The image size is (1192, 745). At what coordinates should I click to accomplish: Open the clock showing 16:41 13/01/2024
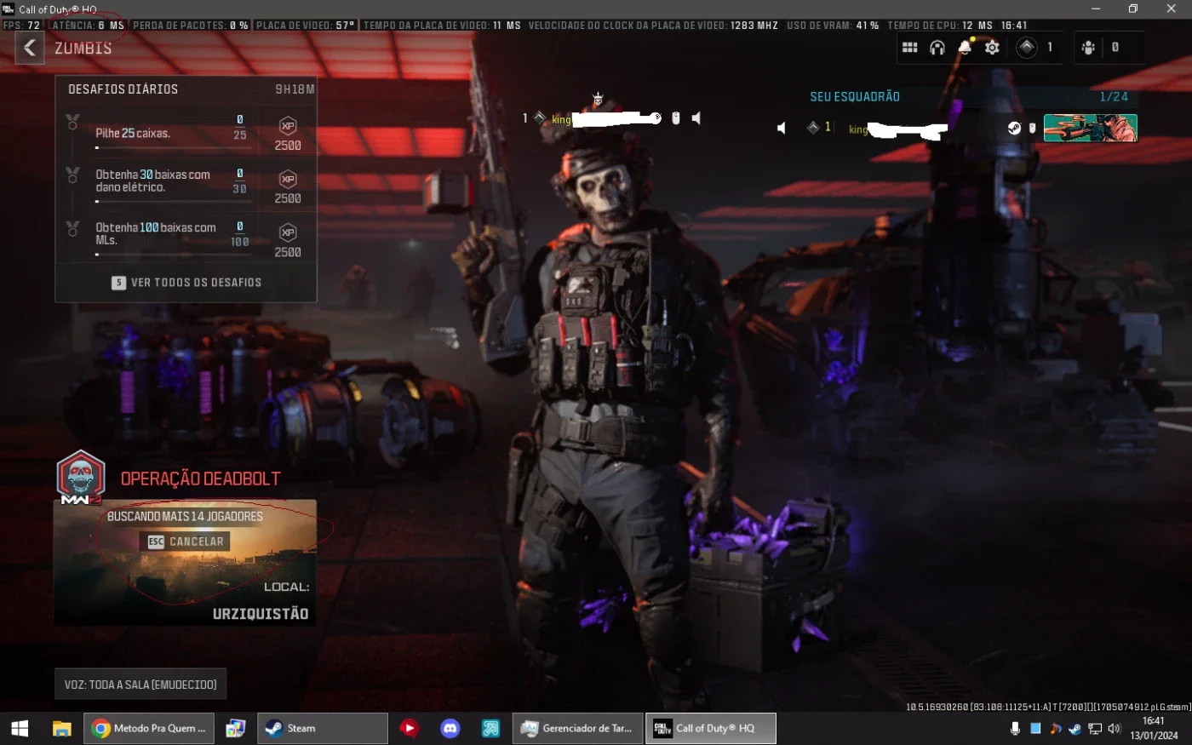point(1155,729)
